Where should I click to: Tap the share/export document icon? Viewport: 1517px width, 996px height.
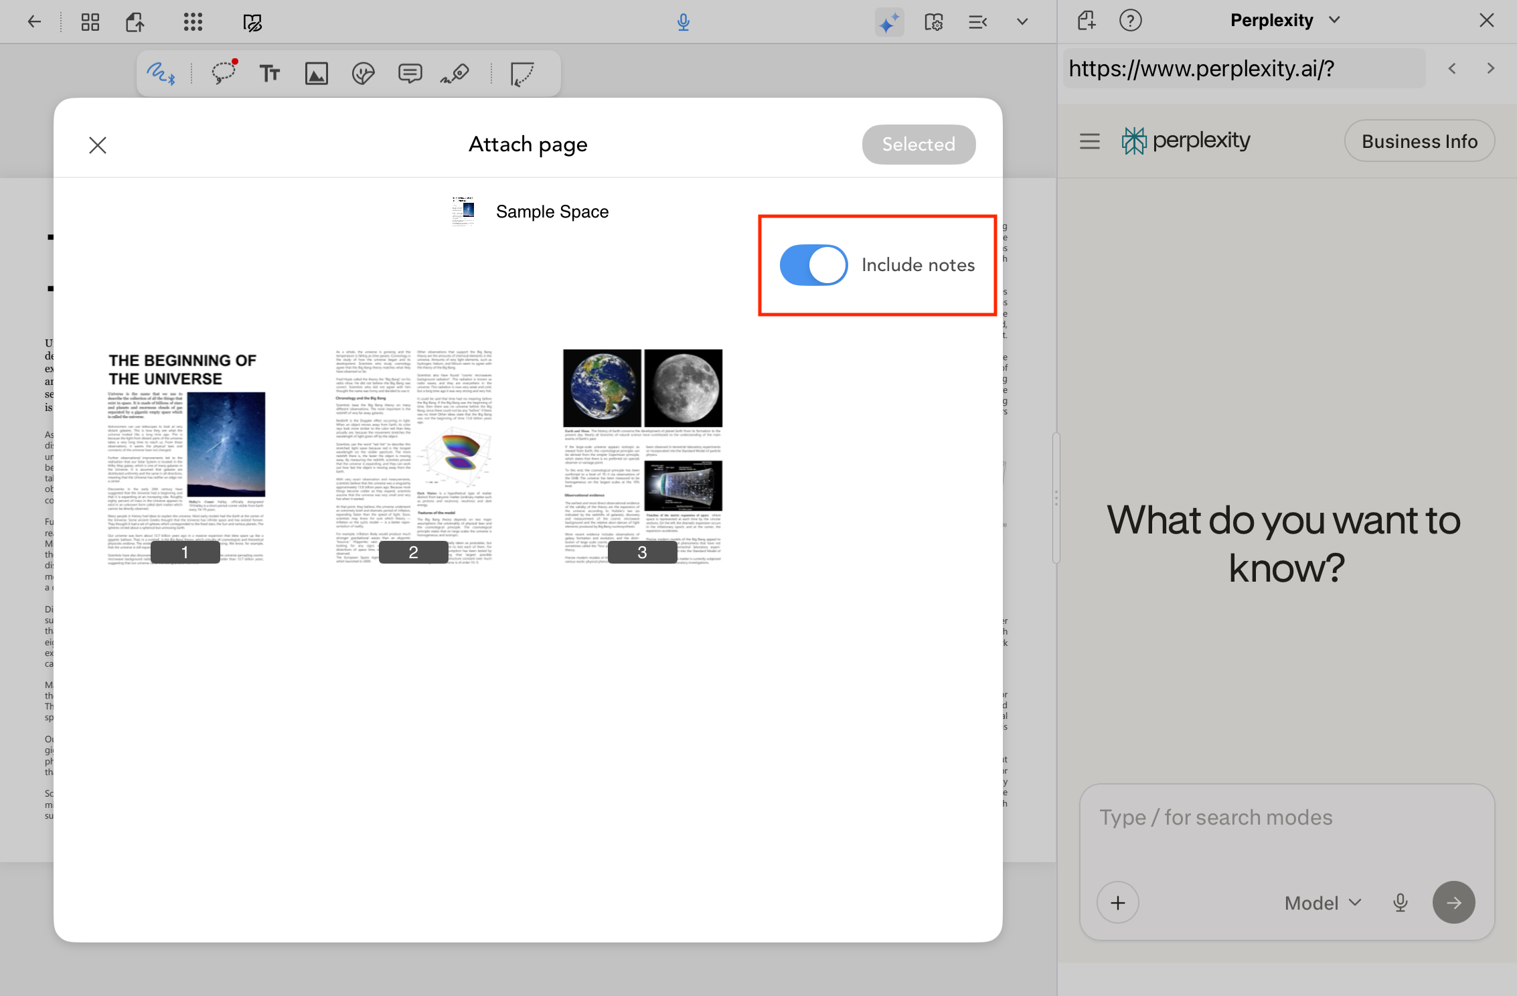135,22
